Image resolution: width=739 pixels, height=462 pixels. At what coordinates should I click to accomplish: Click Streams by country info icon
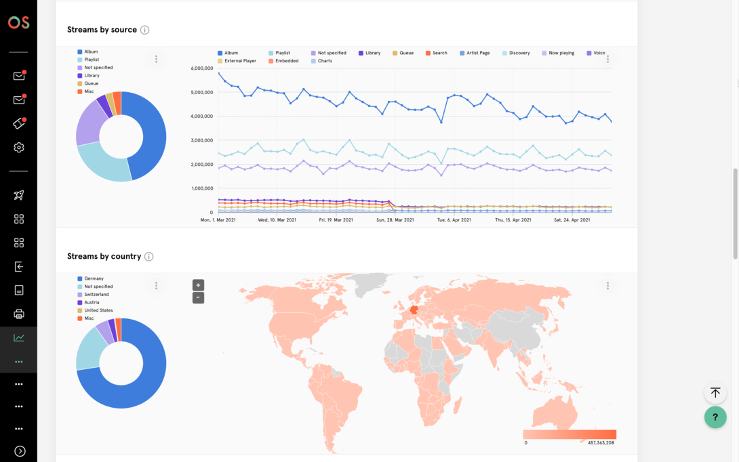click(x=148, y=257)
